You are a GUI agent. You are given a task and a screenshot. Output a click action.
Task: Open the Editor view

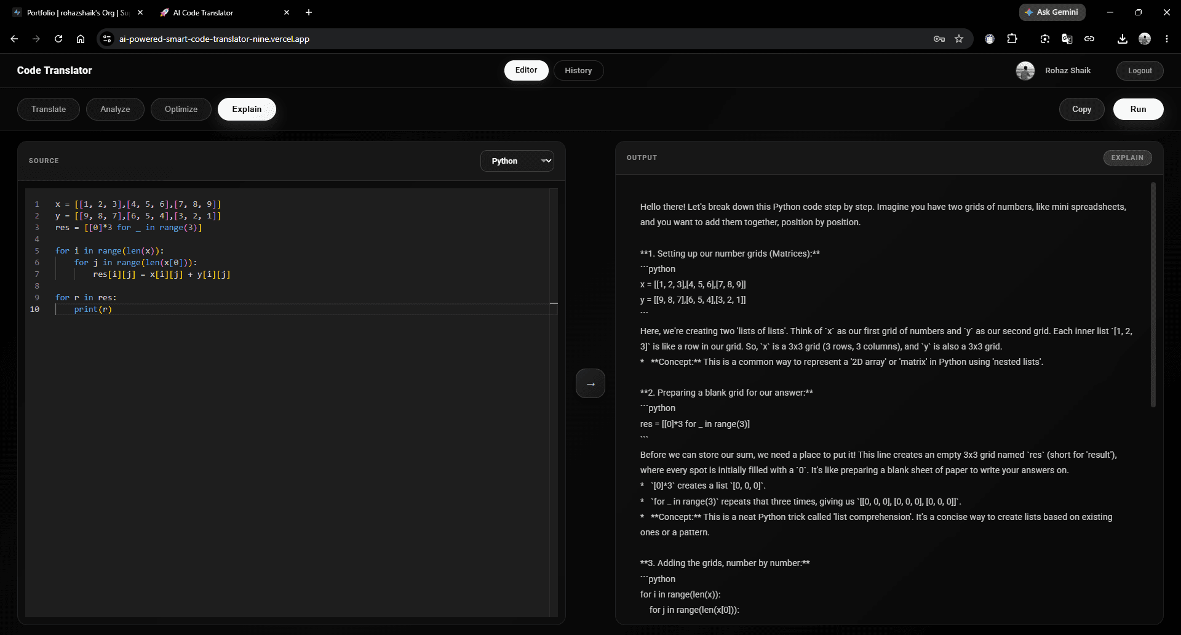coord(526,70)
